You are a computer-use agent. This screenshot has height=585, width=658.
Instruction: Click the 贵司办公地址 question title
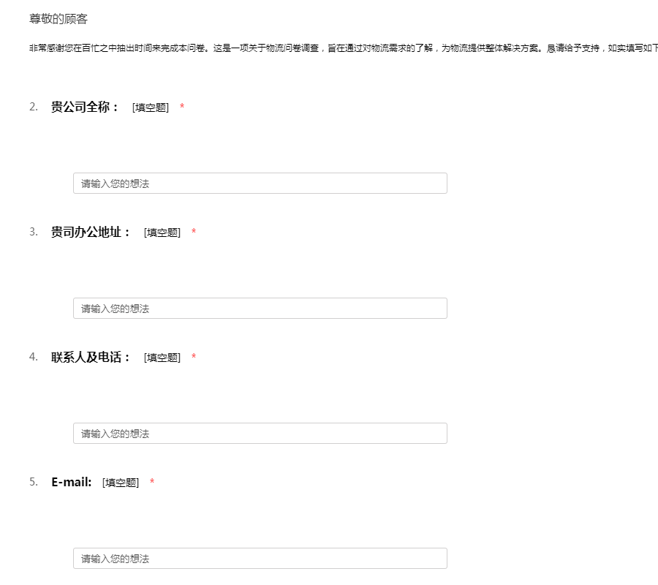coord(91,233)
